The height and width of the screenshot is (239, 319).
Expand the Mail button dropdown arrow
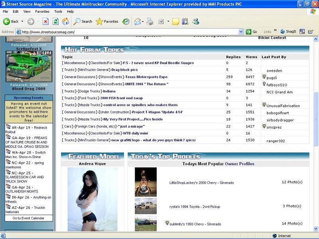tap(143, 22)
